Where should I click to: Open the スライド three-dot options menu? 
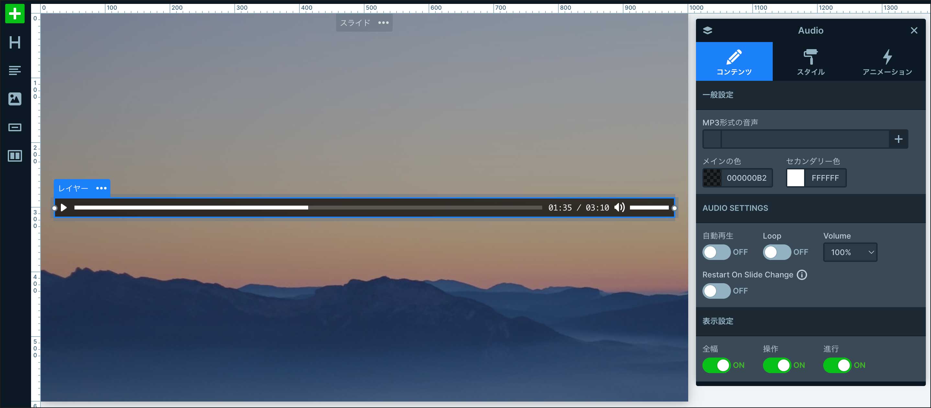tap(383, 23)
